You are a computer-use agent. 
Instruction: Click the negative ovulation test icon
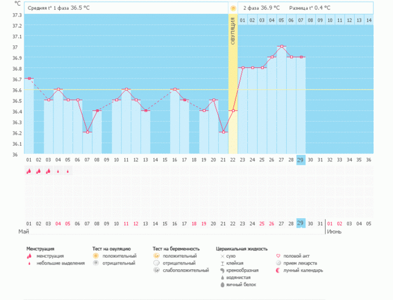click(x=95, y=263)
